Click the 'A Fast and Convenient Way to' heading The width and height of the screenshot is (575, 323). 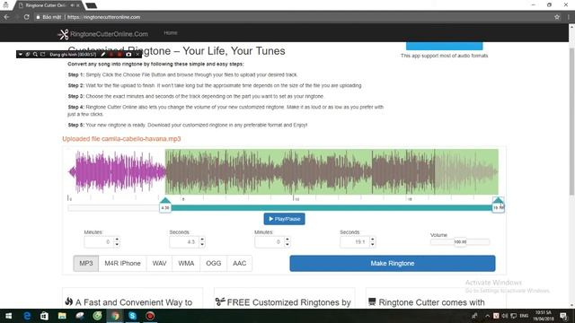coord(134,302)
